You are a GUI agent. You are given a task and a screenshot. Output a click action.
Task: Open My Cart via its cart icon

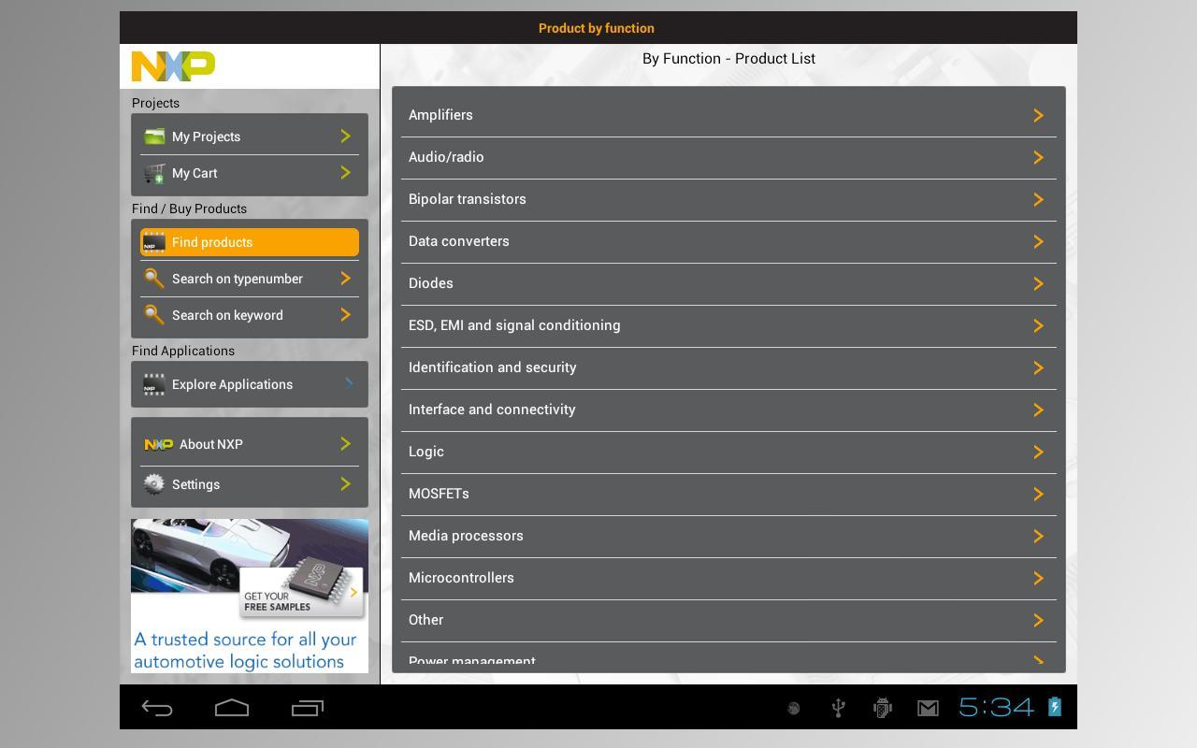[x=154, y=173]
